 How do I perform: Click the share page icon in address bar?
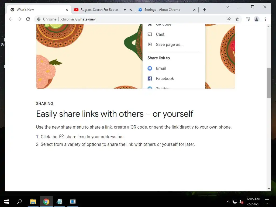coord(229,19)
